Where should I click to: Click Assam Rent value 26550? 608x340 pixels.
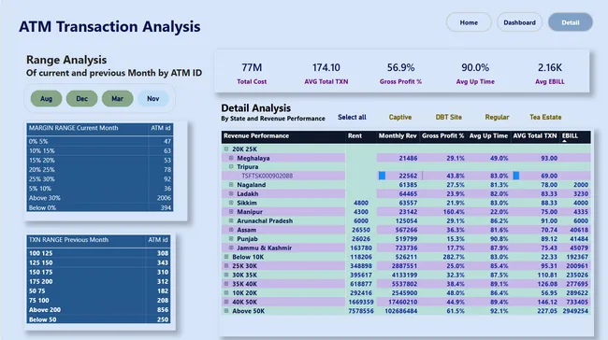pos(361,230)
